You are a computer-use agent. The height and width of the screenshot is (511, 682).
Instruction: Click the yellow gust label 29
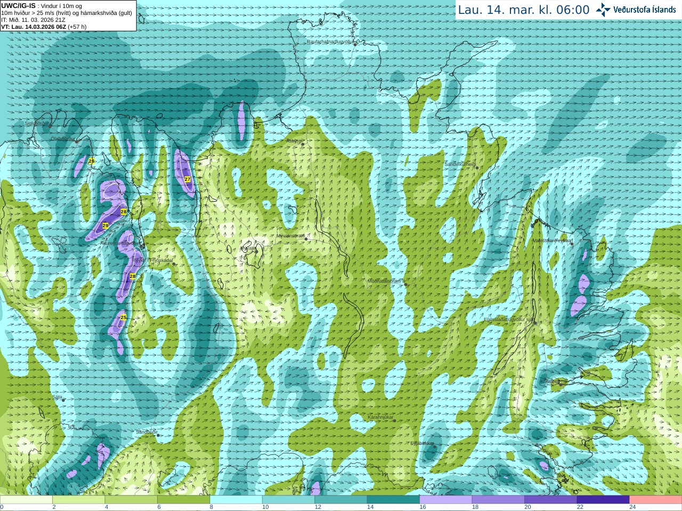105,226
